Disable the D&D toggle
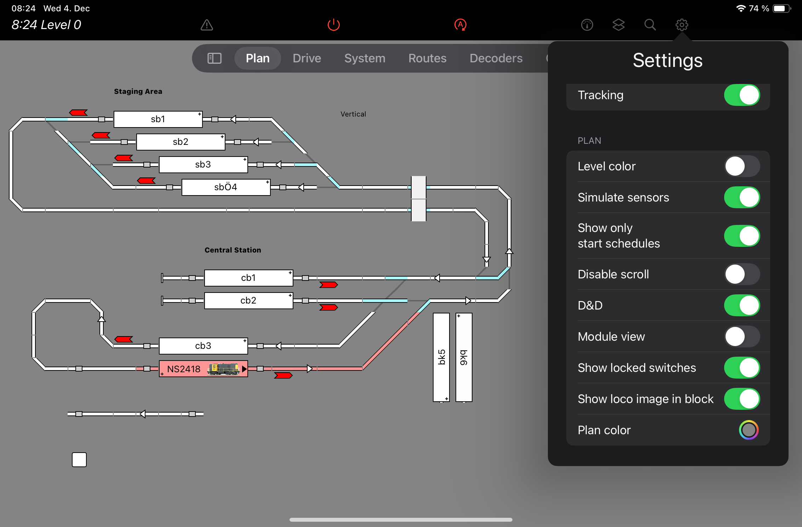This screenshot has width=802, height=527. click(x=741, y=305)
